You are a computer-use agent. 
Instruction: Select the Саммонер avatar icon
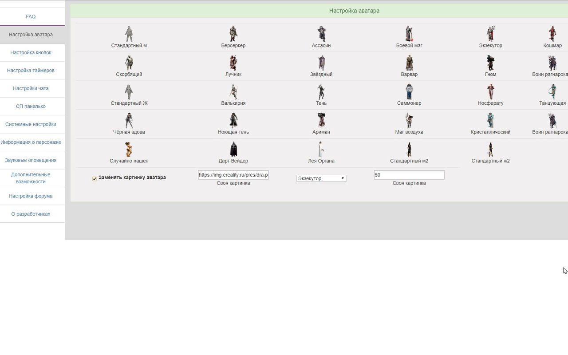coord(409,92)
